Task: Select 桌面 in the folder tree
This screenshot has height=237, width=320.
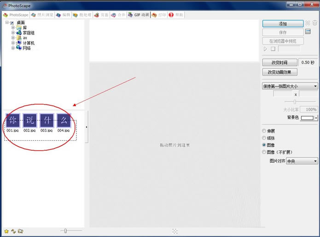Action: tap(21, 23)
